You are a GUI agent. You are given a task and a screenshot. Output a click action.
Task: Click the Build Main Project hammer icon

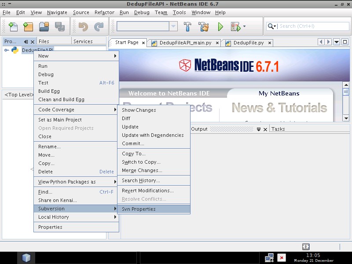pyautogui.click(x=187, y=26)
